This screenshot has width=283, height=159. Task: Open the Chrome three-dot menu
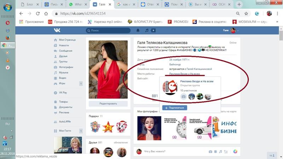coord(277,13)
